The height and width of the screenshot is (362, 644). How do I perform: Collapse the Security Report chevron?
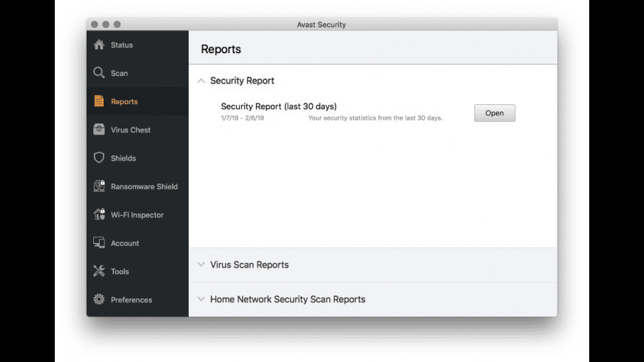[x=201, y=81]
